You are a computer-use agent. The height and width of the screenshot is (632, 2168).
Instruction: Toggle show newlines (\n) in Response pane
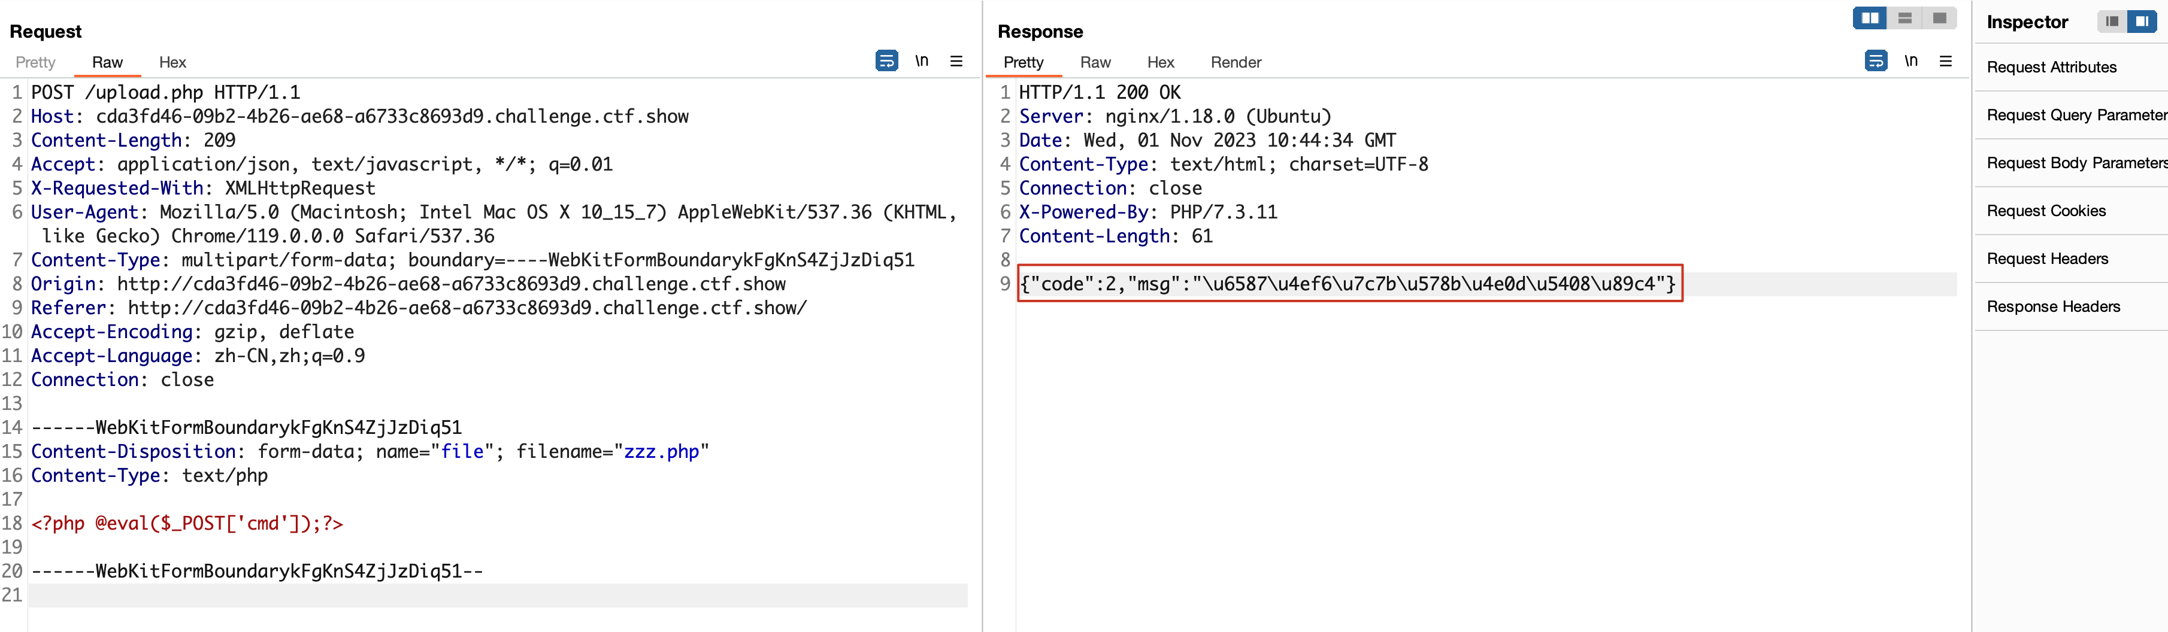point(1910,60)
